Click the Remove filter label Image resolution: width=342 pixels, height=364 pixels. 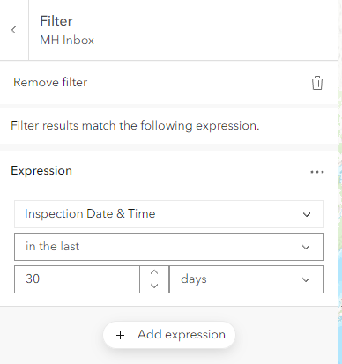(50, 82)
